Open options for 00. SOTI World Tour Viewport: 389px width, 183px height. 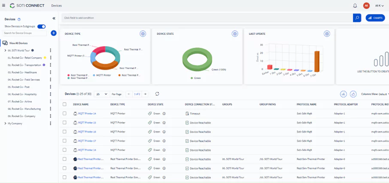tap(50, 50)
